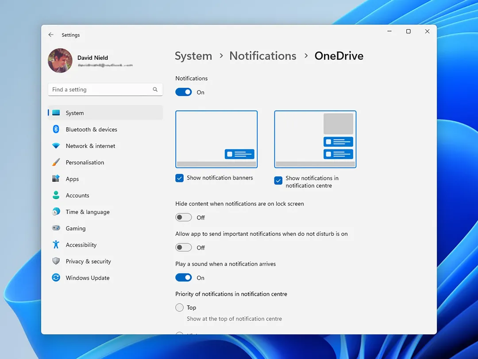Click the Personalisation paintbrush icon
The height and width of the screenshot is (359, 478).
[x=56, y=162]
